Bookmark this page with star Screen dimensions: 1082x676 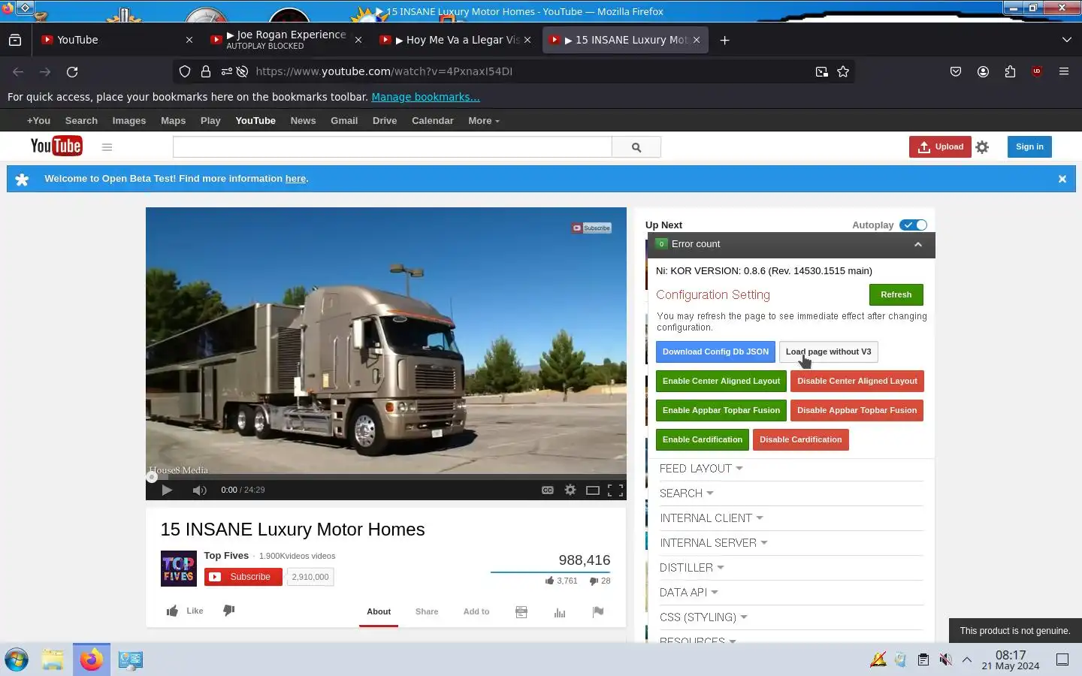click(x=843, y=71)
